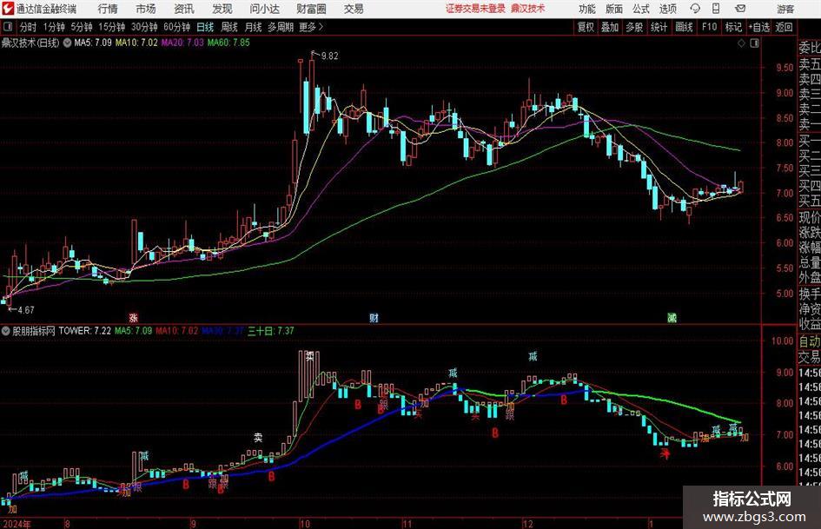Switch to the 30分钟 period tab
Viewport: 821px width, 529px height.
144,27
